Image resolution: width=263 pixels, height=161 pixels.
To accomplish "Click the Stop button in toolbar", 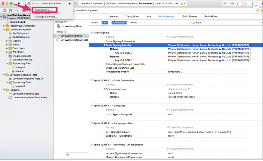I will click(29, 3).
